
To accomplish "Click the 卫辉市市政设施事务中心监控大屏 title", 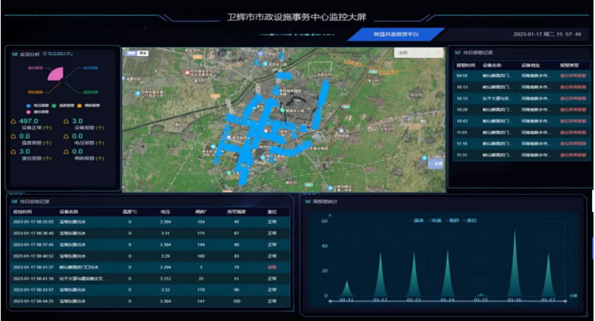I will point(296,17).
